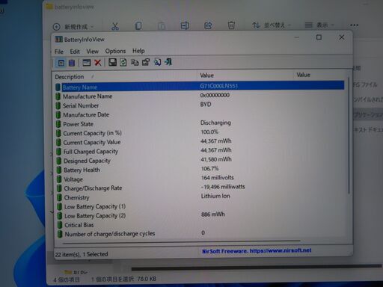The width and height of the screenshot is (383, 287).
Task: Open the Properties window toolbar icon
Action: 87,63
